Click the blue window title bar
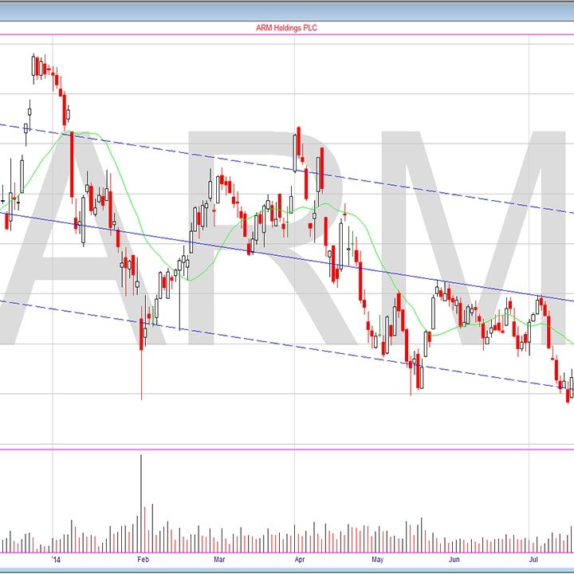The height and width of the screenshot is (574, 574). [287, 7]
